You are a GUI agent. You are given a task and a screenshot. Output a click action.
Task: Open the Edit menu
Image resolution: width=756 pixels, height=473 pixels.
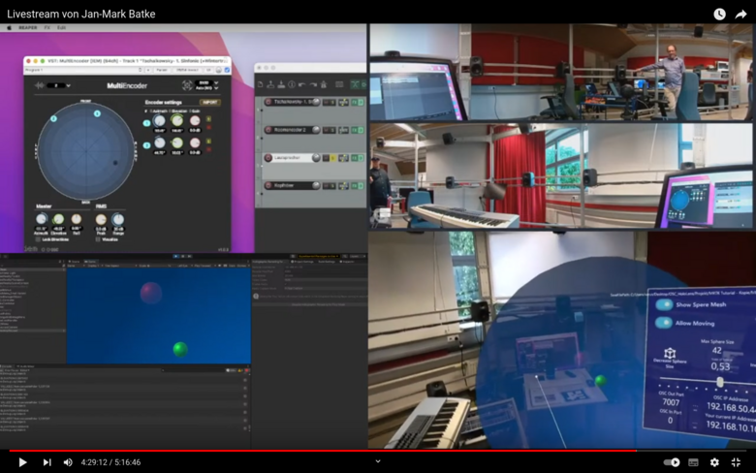pos(61,28)
